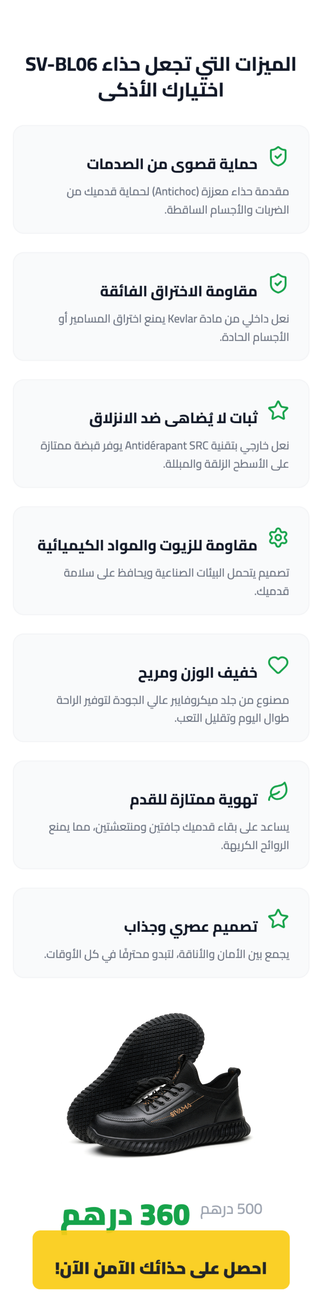
Task: Click the Kevlar sole description text
Action: (x=173, y=328)
